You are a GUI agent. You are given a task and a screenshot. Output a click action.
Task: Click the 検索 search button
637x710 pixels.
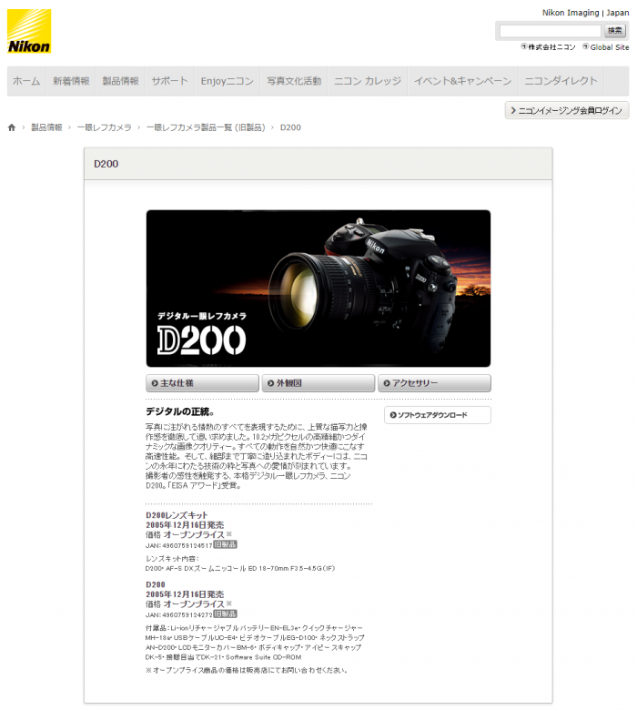pyautogui.click(x=615, y=31)
